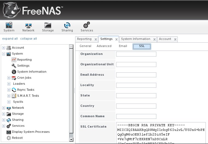
Task: Select Display System Processes in tree
Action: 31,132
